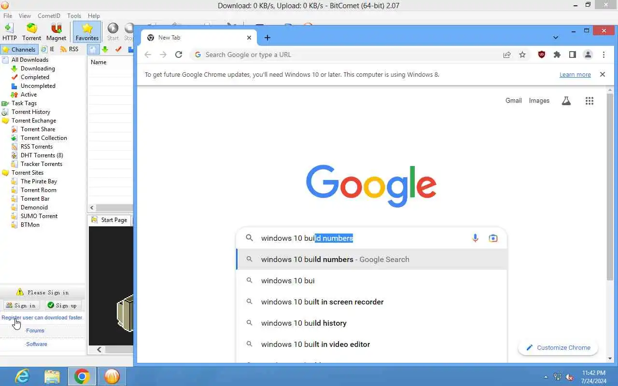Screen dimensions: 618x386
Task: Click the green downloading filter arrow icon
Action: coord(105,49)
